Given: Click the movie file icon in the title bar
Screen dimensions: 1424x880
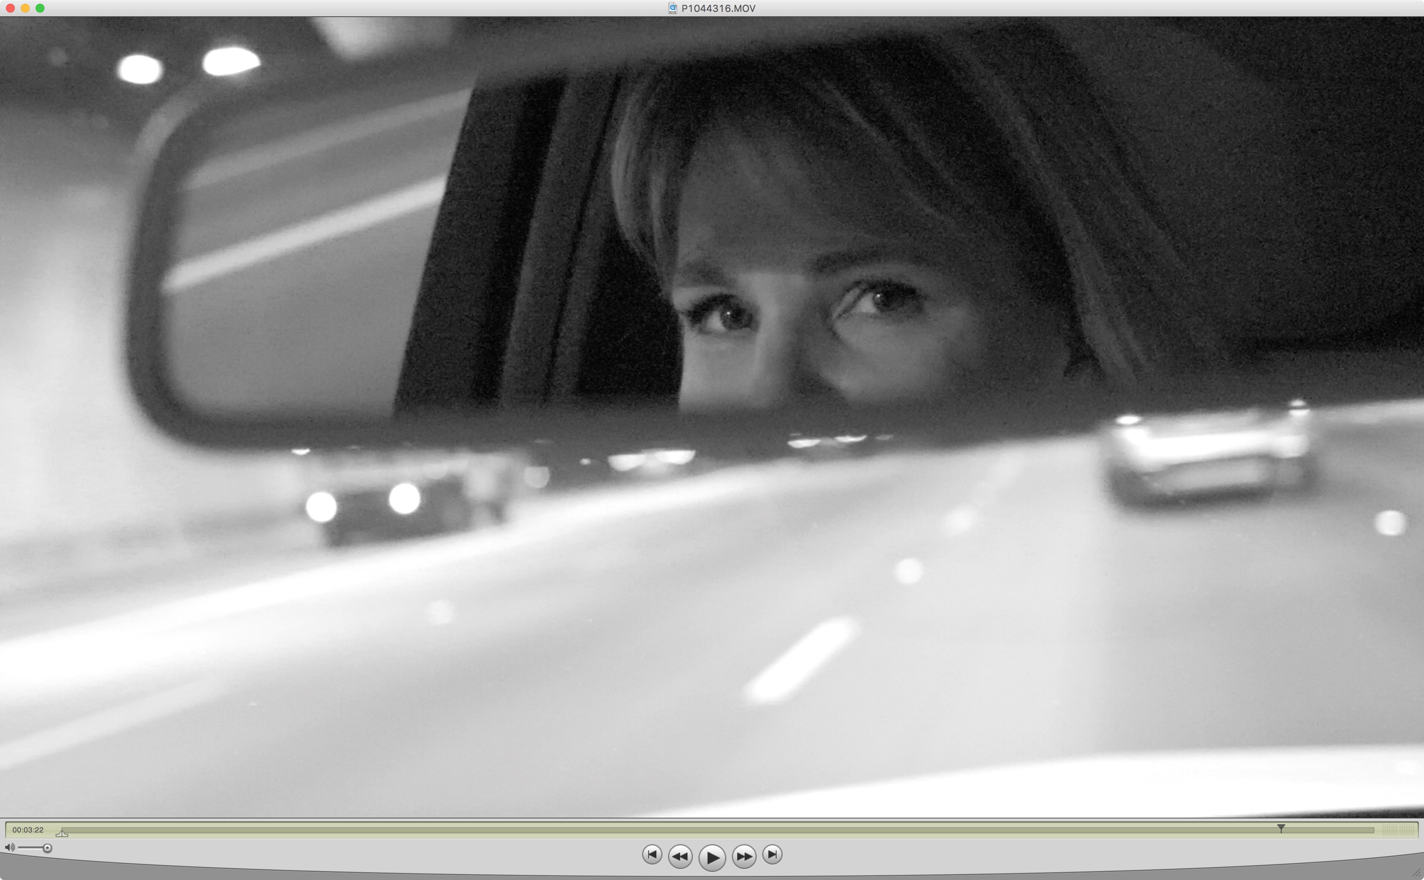Looking at the screenshot, I should [x=672, y=8].
